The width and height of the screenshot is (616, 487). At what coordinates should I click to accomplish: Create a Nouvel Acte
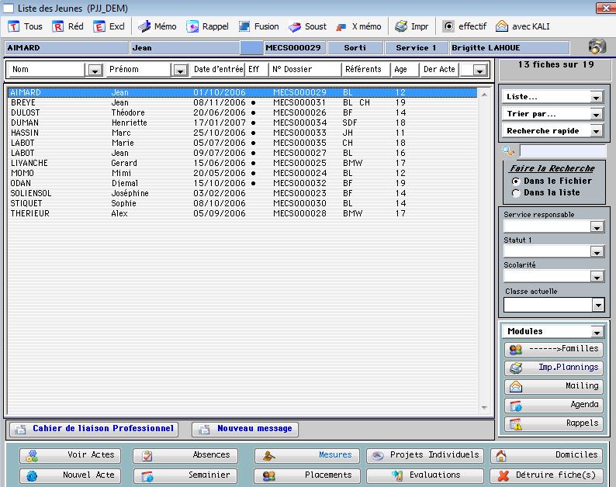(x=71, y=475)
